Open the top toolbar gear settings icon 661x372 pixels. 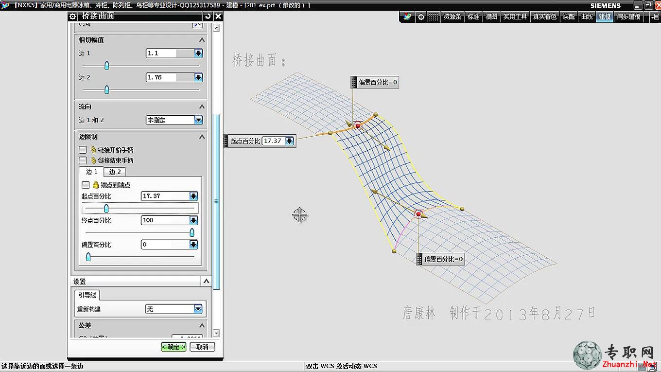click(421, 17)
